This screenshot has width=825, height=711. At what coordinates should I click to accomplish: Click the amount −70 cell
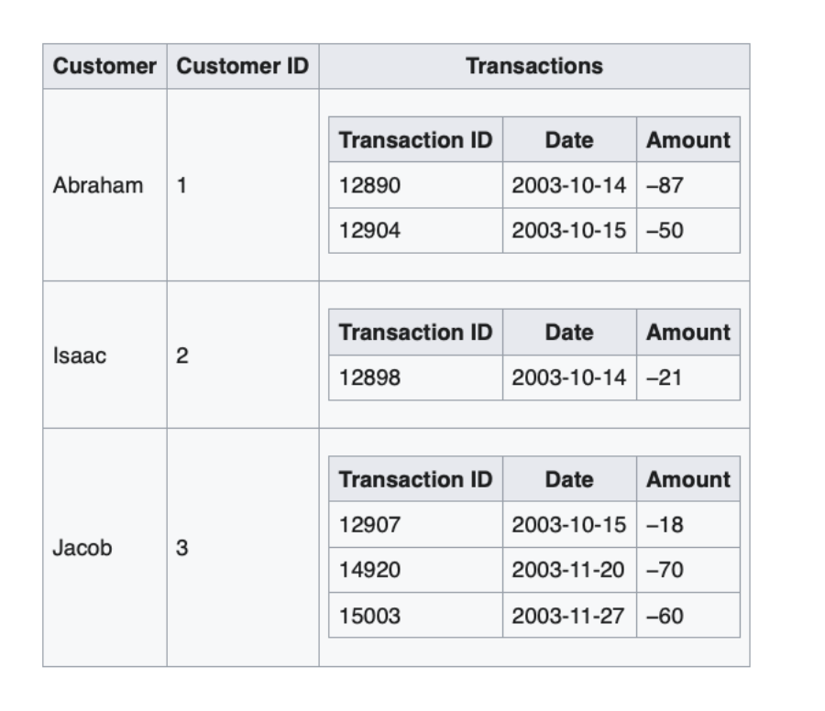click(x=688, y=570)
